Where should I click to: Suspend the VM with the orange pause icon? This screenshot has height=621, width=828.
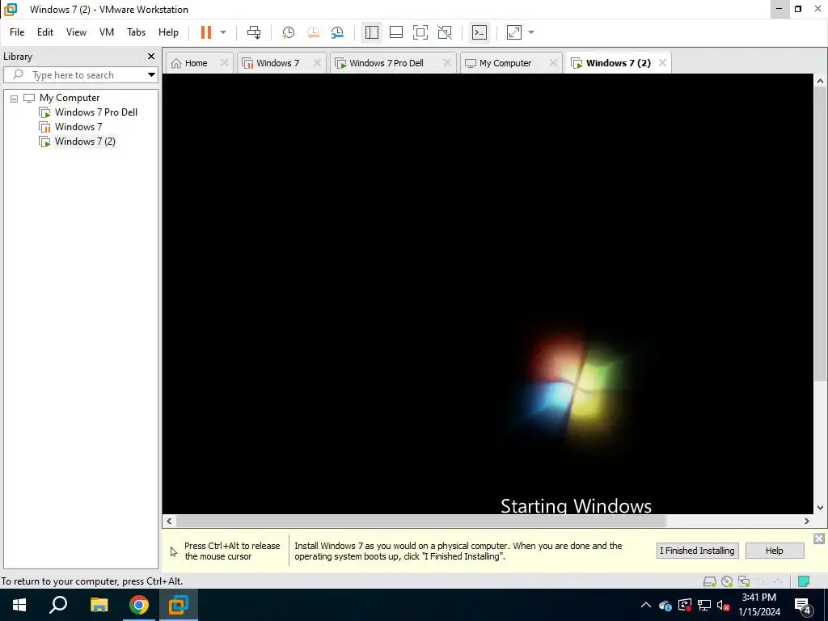click(x=206, y=32)
